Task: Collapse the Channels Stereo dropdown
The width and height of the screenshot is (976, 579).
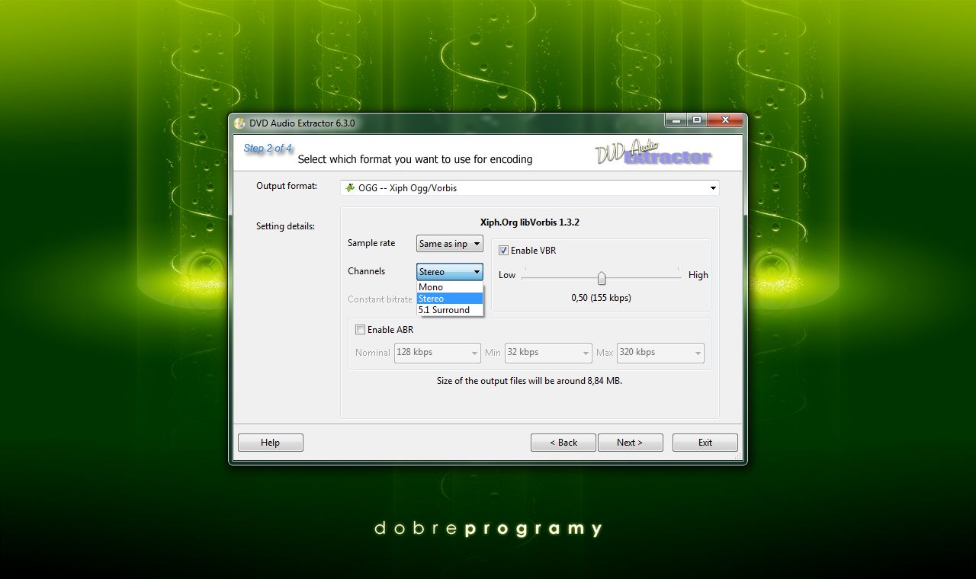Action: coord(450,272)
